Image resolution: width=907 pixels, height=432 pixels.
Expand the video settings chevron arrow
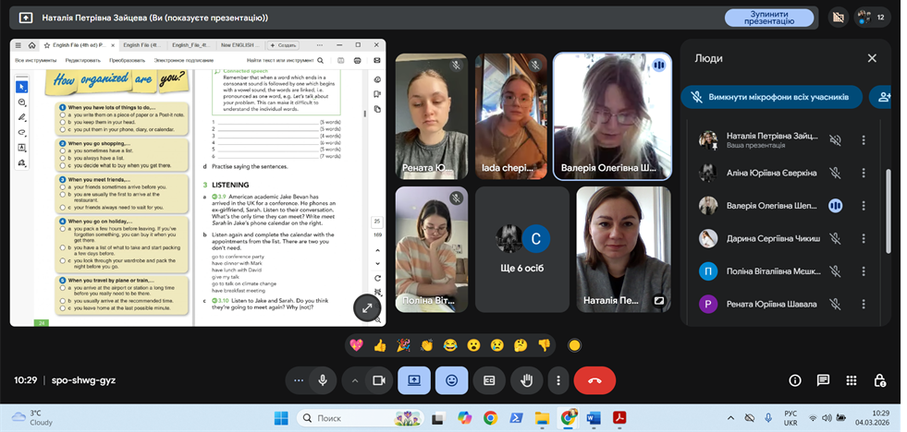(x=355, y=379)
